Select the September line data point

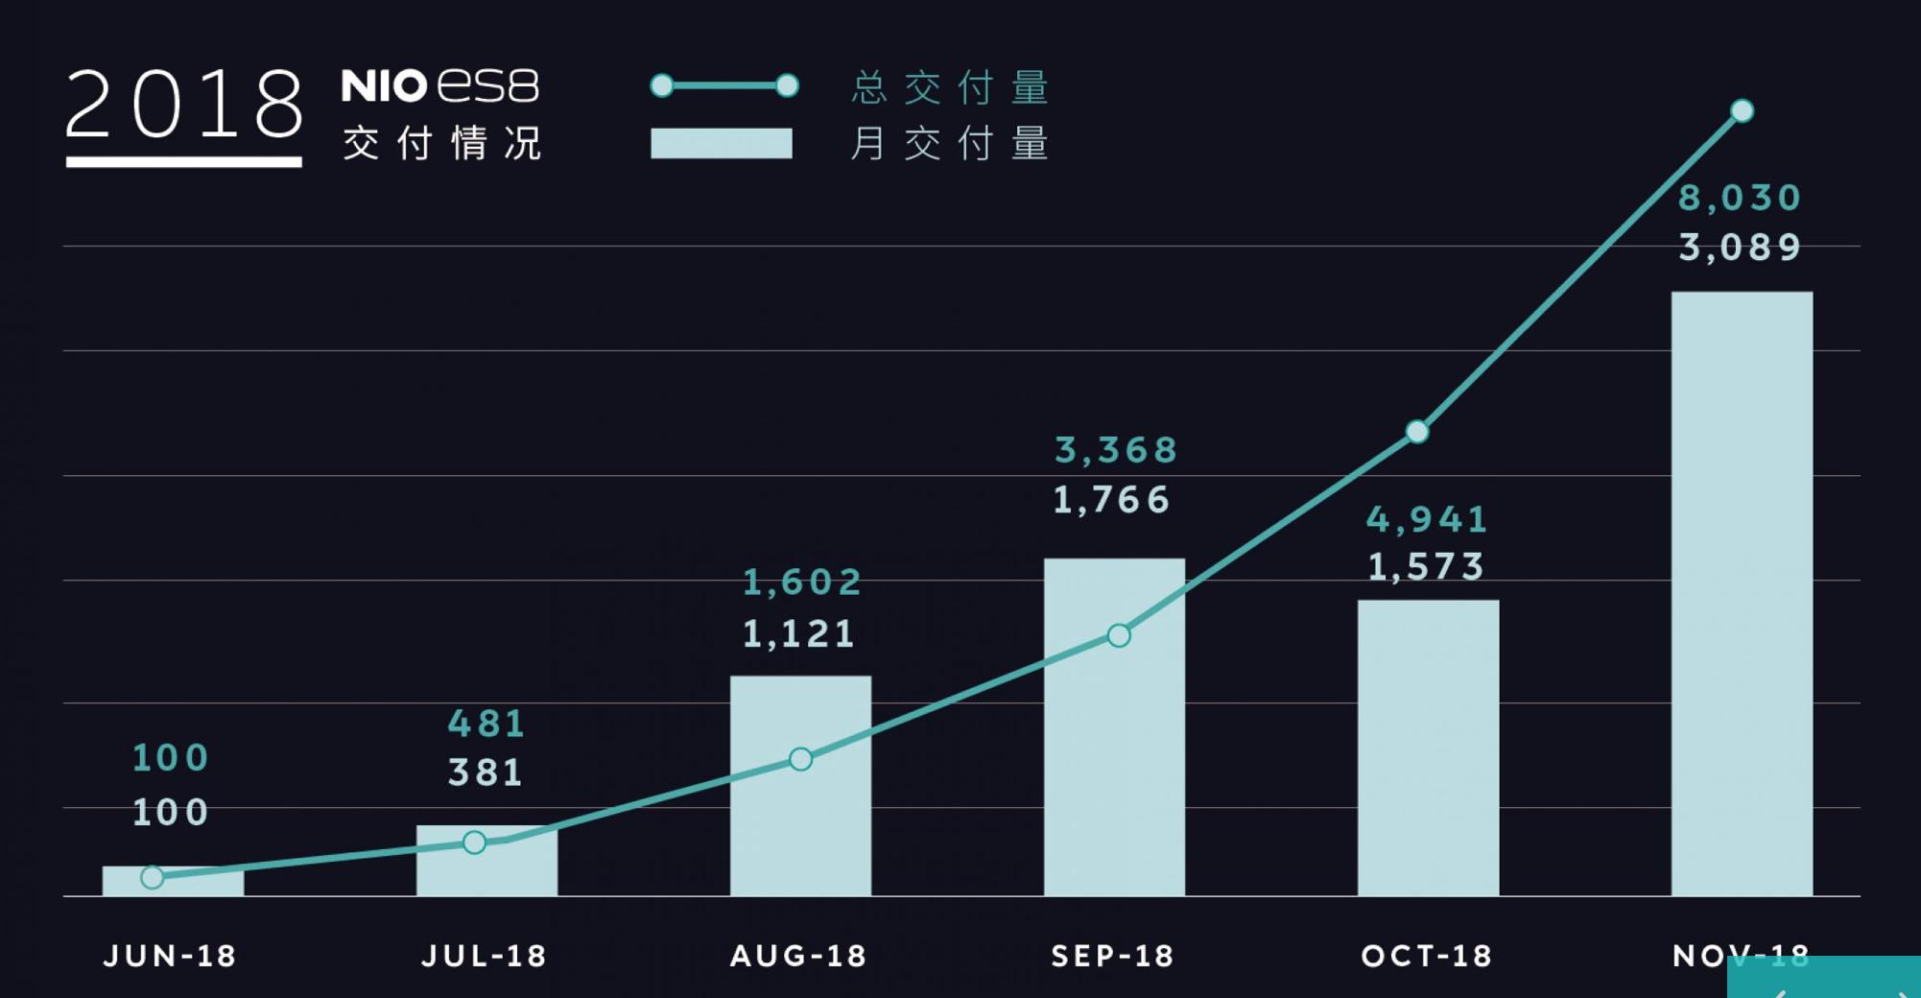pos(1119,635)
